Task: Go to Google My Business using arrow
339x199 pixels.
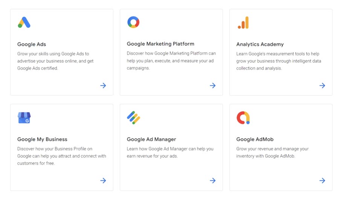Action: [x=103, y=181]
